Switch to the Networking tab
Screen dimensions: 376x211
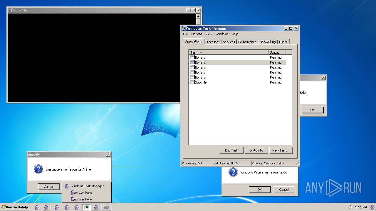pyautogui.click(x=268, y=42)
